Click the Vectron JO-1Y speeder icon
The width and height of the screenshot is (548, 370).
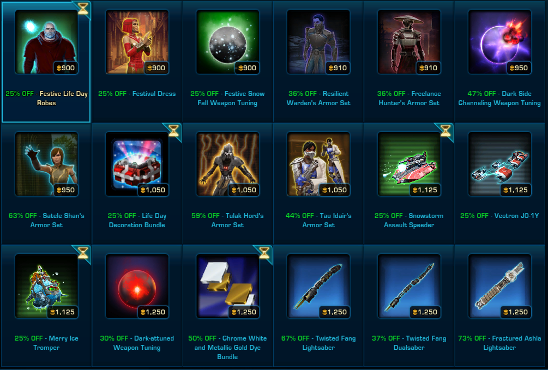click(499, 164)
